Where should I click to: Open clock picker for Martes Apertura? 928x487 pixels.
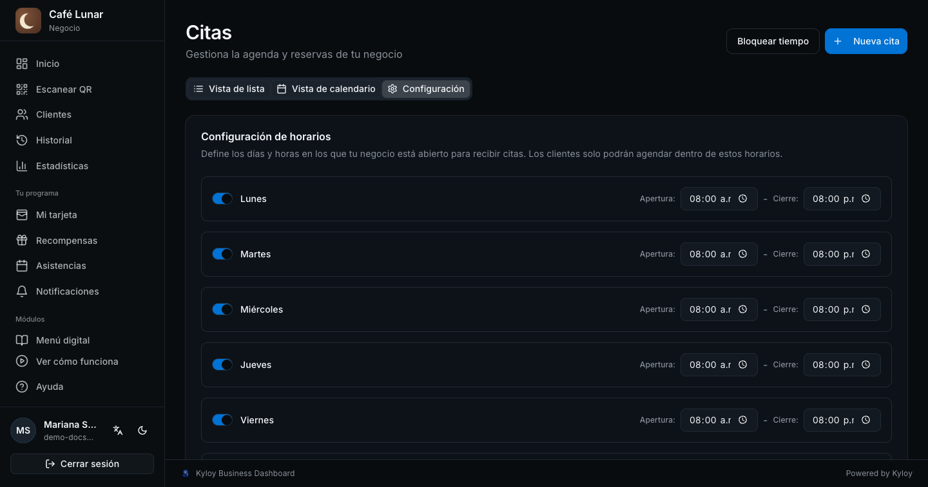click(742, 254)
